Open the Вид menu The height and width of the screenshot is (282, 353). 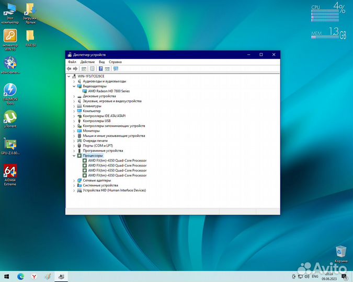coord(102,62)
